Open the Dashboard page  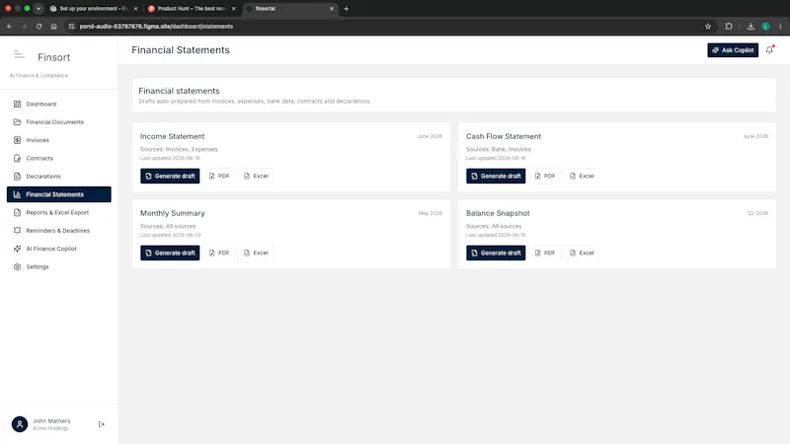click(59, 104)
